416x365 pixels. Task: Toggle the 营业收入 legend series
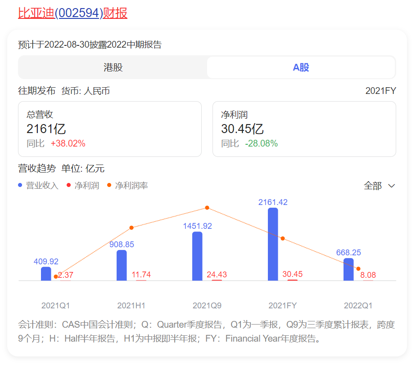point(38,185)
